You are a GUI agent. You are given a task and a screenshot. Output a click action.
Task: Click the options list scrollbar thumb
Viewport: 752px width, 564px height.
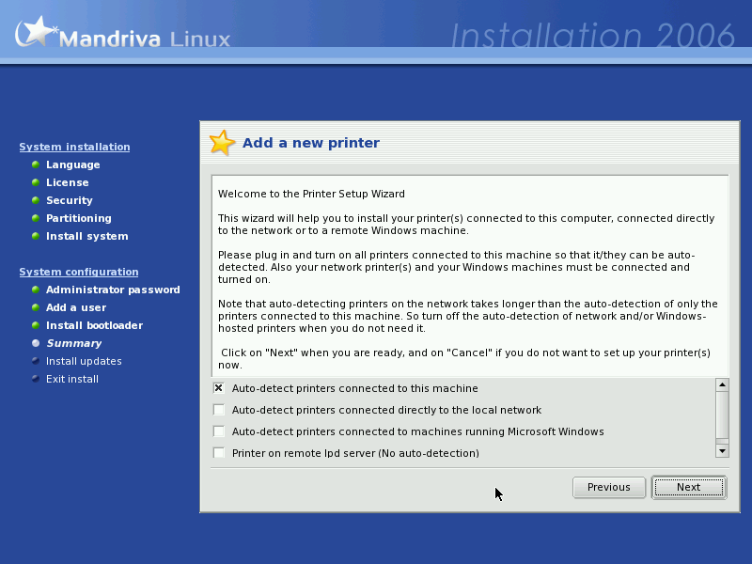[722, 415]
